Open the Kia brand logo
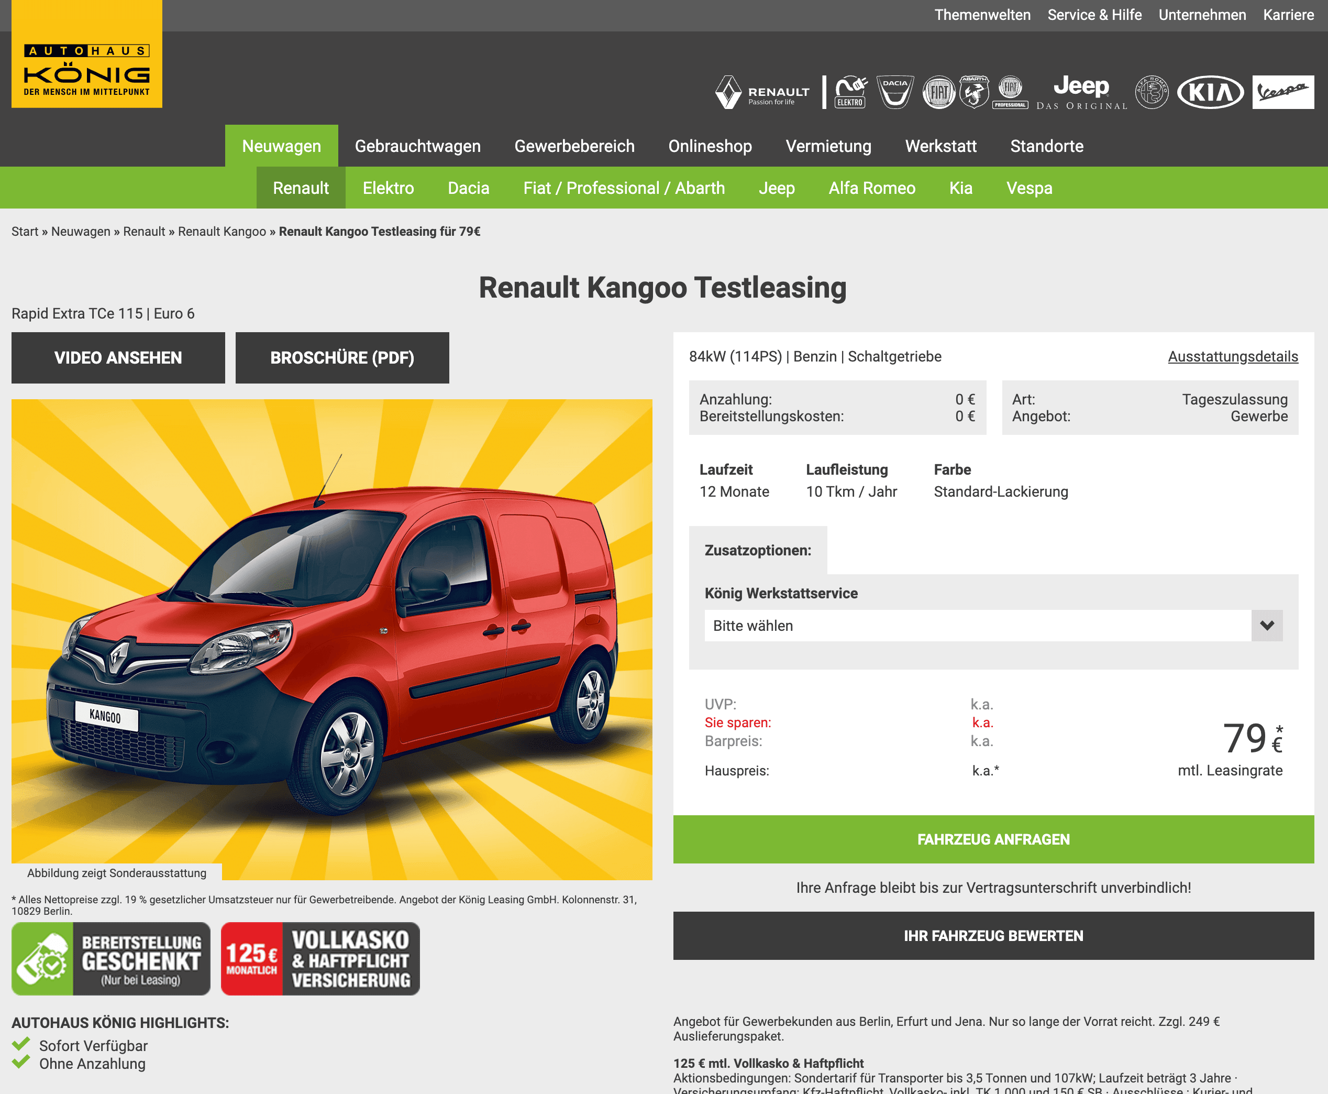Viewport: 1328px width, 1094px height. coord(1210,93)
